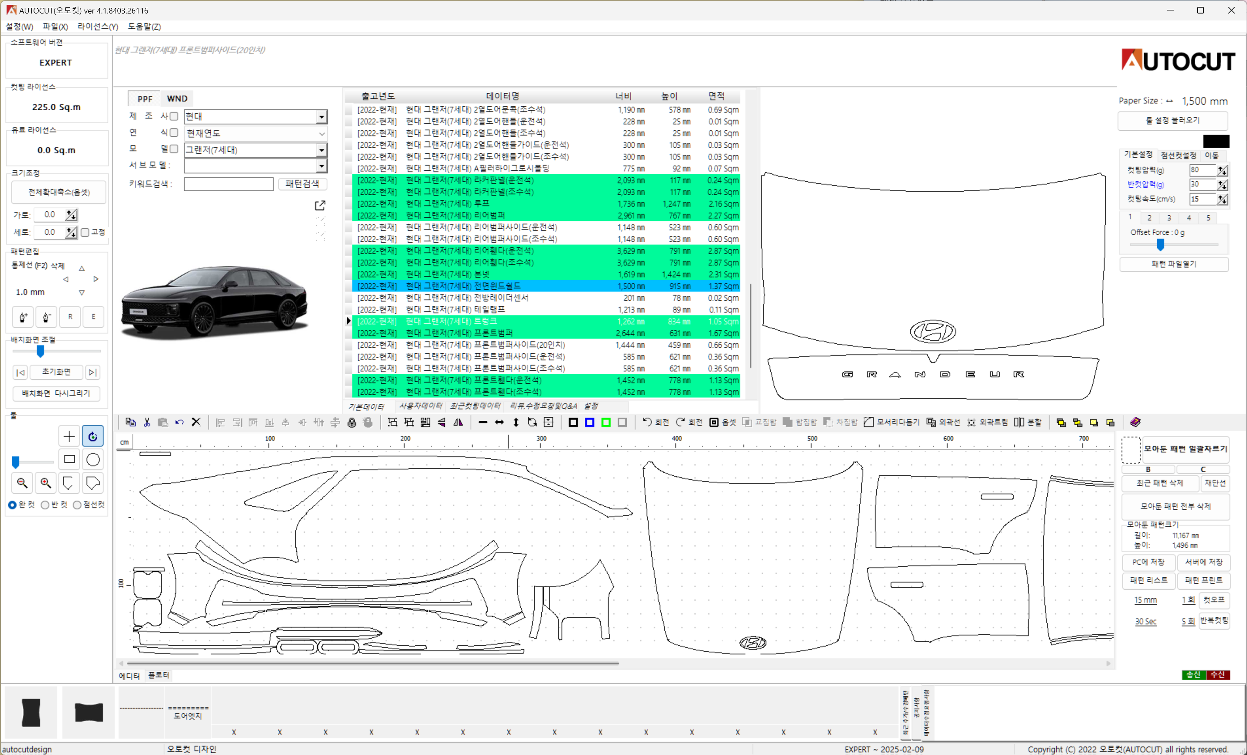Click the mirror flip horizontal icon
The width and height of the screenshot is (1247, 755).
(458, 422)
